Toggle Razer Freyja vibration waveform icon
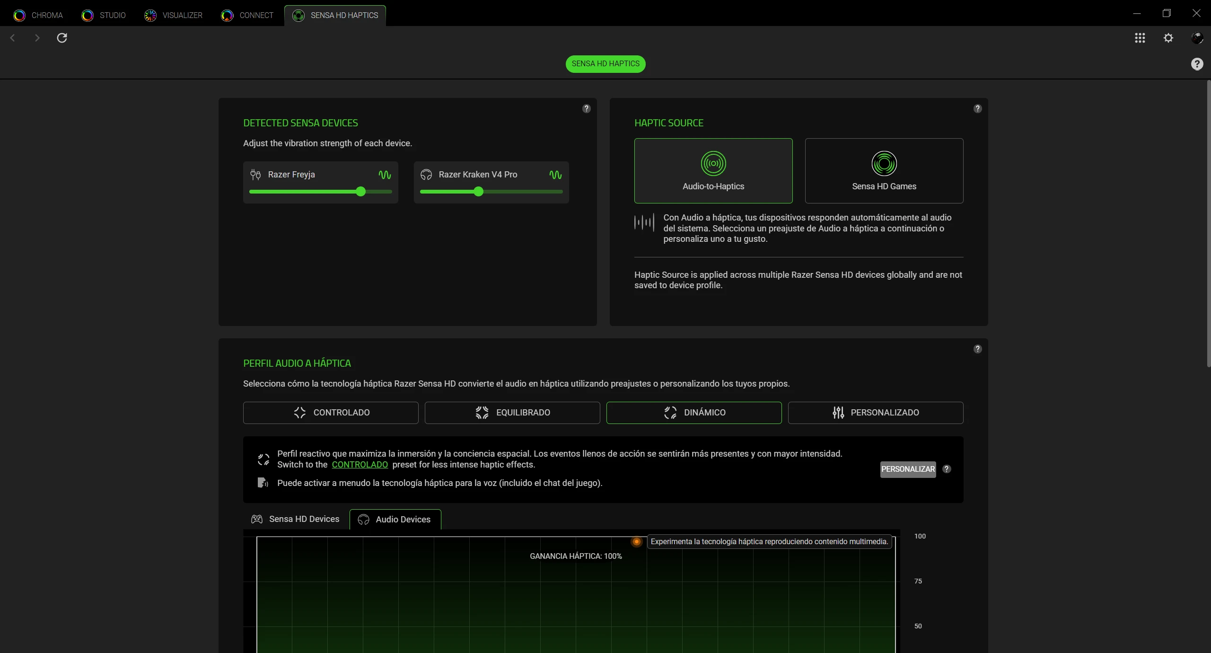1211x653 pixels. (385, 175)
